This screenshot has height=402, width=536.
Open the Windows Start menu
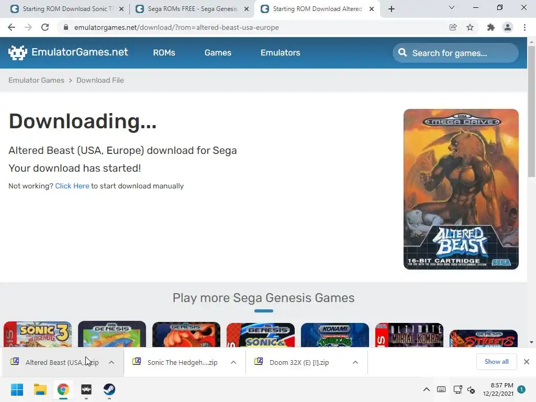(x=17, y=389)
